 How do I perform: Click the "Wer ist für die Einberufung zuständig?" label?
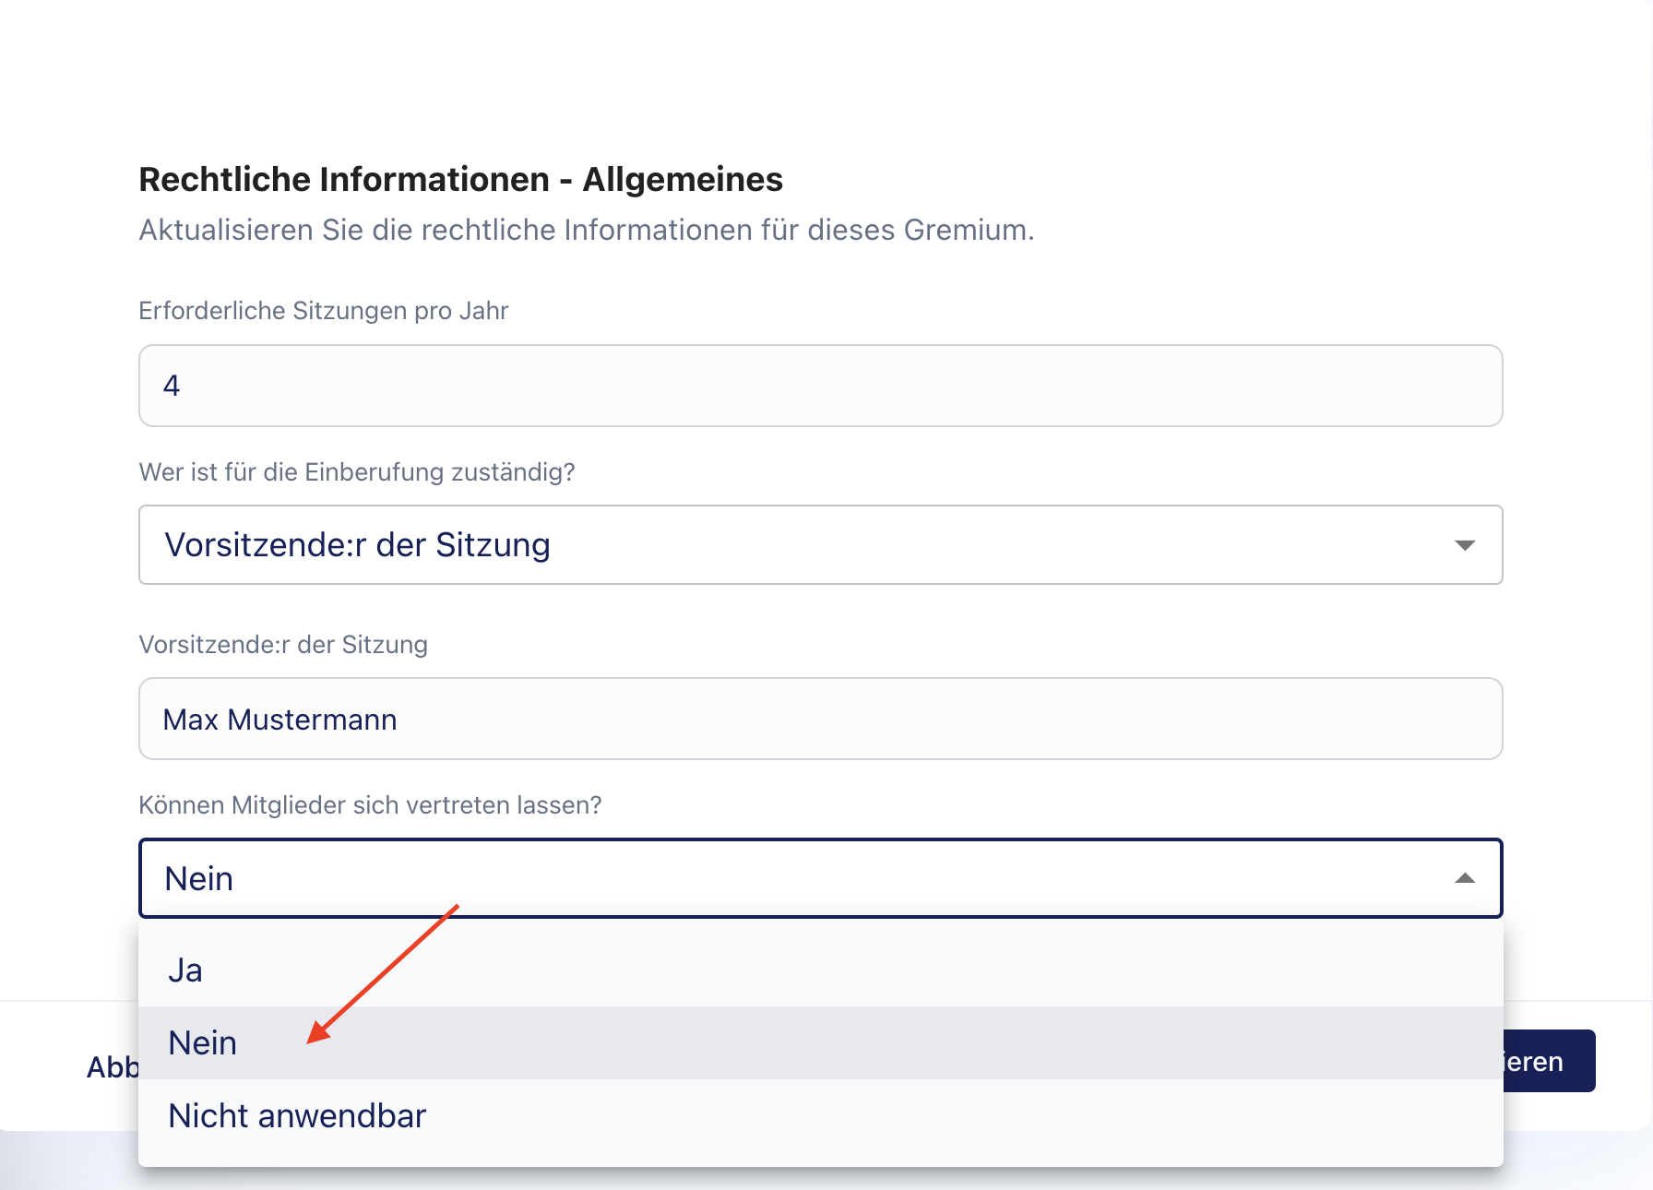356,472
